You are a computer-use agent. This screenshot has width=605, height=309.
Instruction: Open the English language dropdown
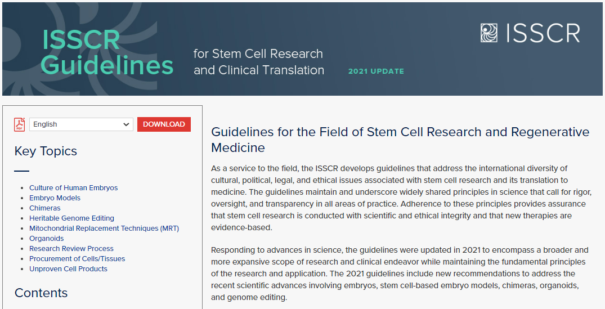point(81,124)
